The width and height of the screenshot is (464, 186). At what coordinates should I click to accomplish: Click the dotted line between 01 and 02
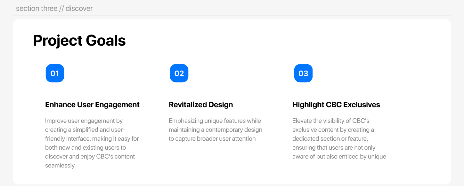[x=117, y=73]
